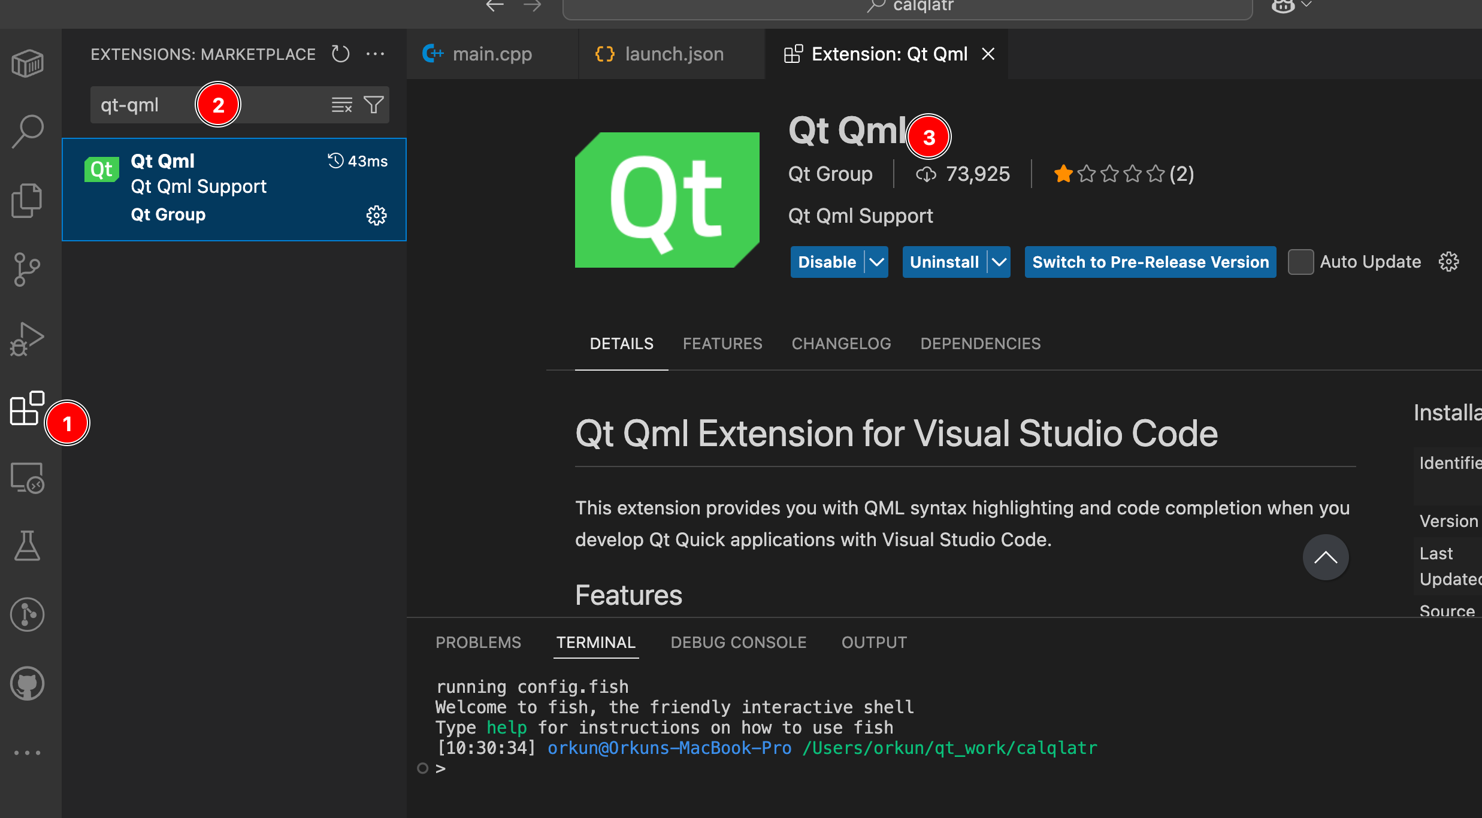Open the DETAILS tab
1482x818 pixels.
click(621, 344)
